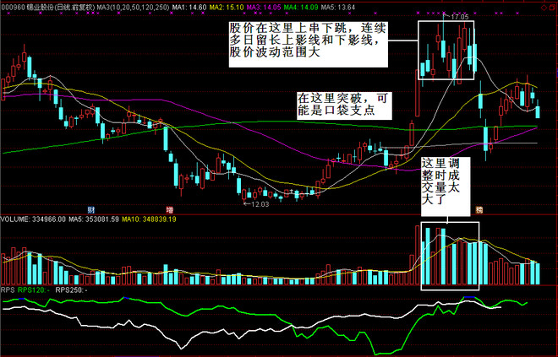Image resolution: width=558 pixels, height=357 pixels.
Task: Click the VOLUME: 334966.00 label
Action: 33,219
